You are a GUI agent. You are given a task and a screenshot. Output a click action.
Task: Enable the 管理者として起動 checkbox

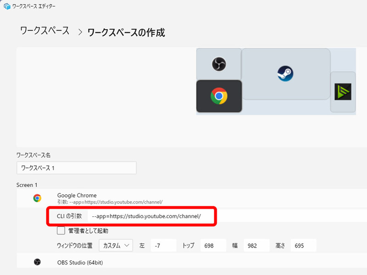[61, 231]
